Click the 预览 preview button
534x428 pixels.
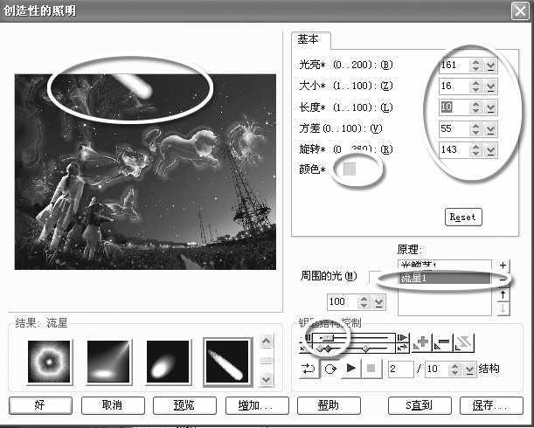coord(184,405)
